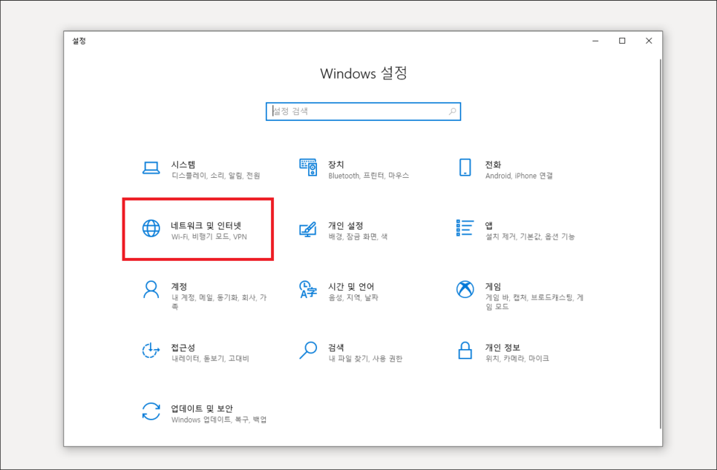717x470 pixels.
Task: Open the 검색 magnifier category icon
Action: coord(308,351)
